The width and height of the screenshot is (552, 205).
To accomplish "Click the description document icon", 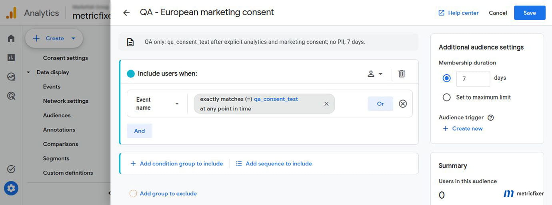I will click(x=130, y=42).
